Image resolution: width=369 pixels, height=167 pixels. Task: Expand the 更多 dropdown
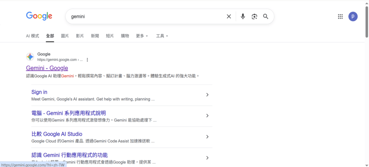(x=142, y=36)
